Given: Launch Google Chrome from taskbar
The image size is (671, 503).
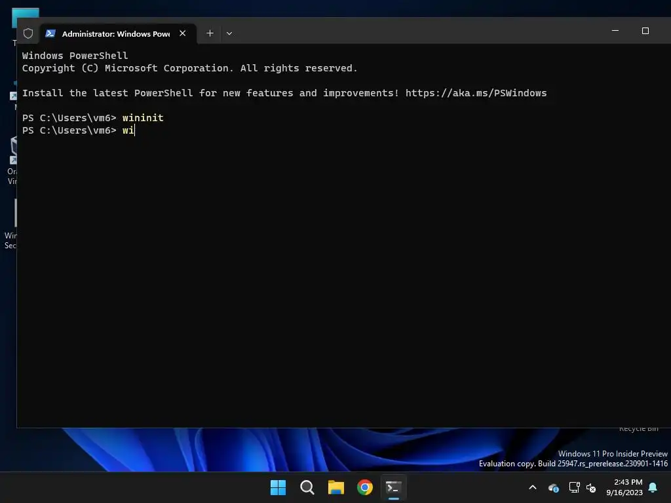Looking at the screenshot, I should [x=365, y=487].
